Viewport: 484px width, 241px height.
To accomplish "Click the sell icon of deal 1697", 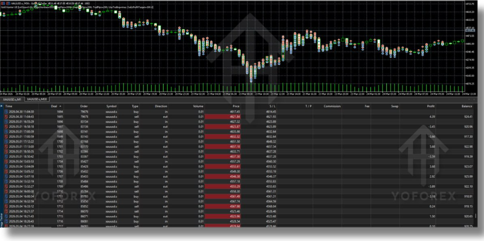I will click(6, 127).
